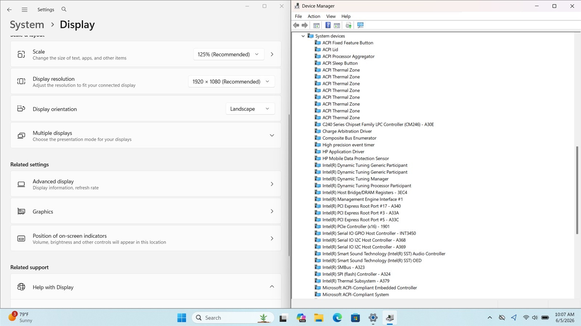Click the Update device driver toolbar icon
The height and width of the screenshot is (326, 581).
pyautogui.click(x=349, y=25)
